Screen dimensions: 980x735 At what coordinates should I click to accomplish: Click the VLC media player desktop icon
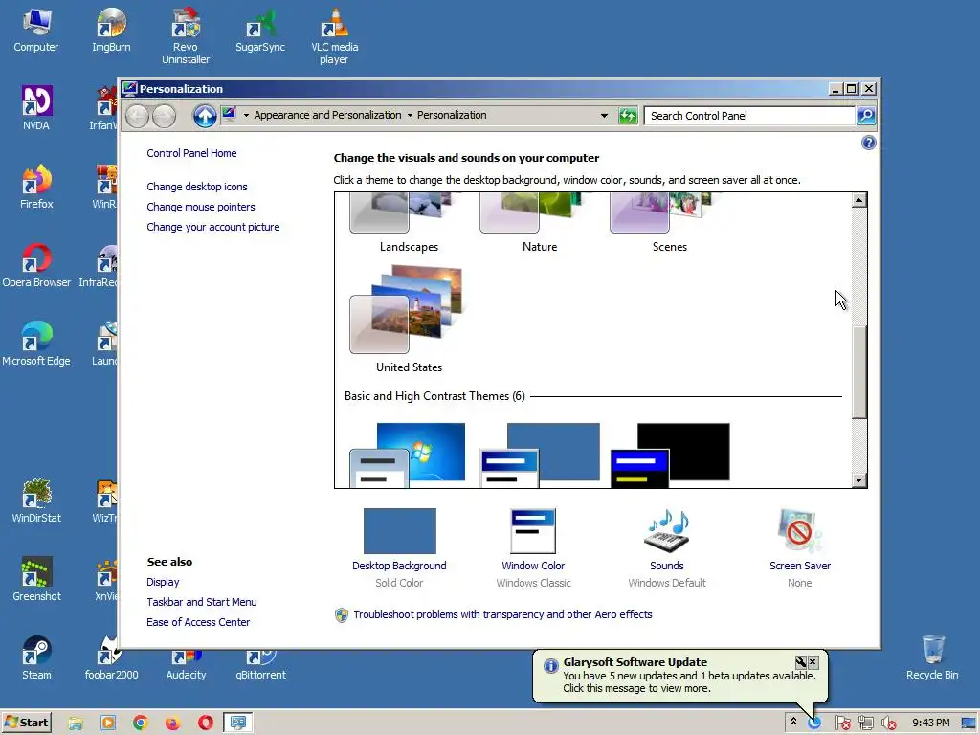[334, 35]
